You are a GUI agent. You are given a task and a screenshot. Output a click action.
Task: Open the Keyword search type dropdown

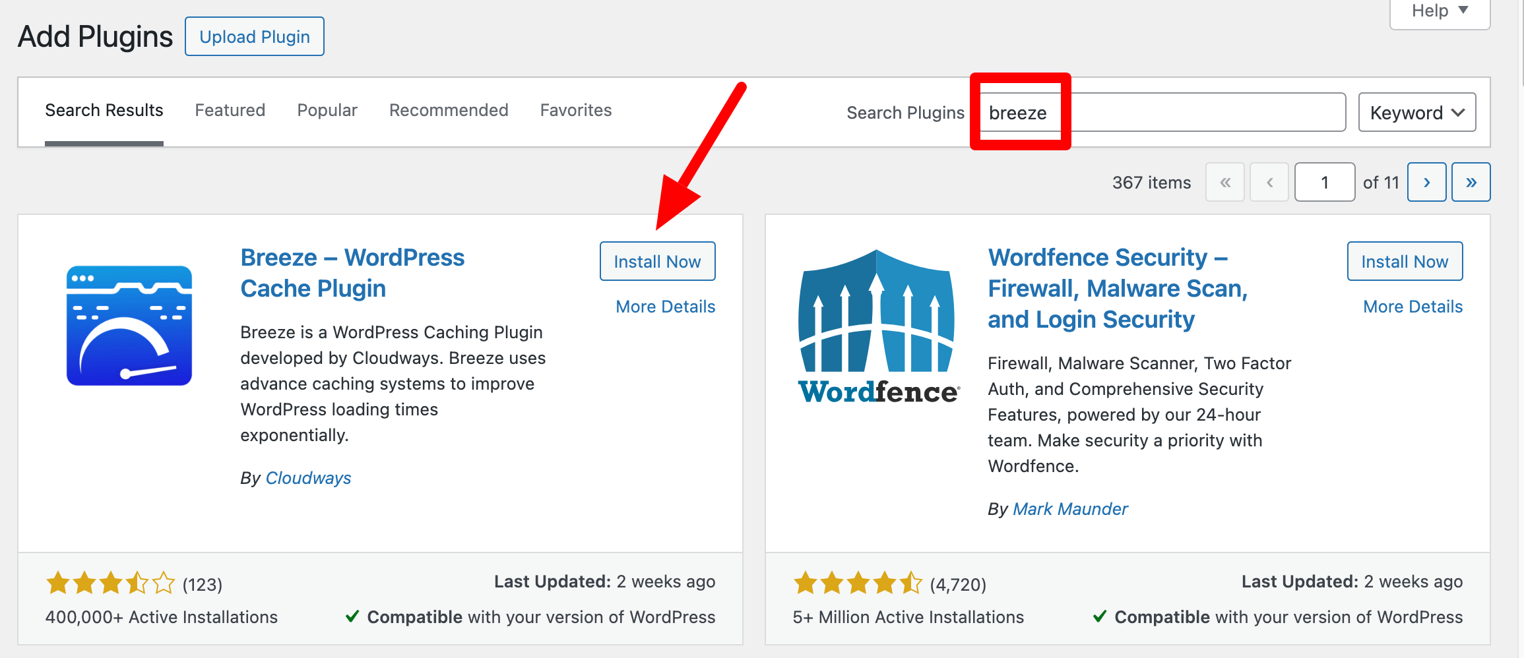[x=1417, y=113]
